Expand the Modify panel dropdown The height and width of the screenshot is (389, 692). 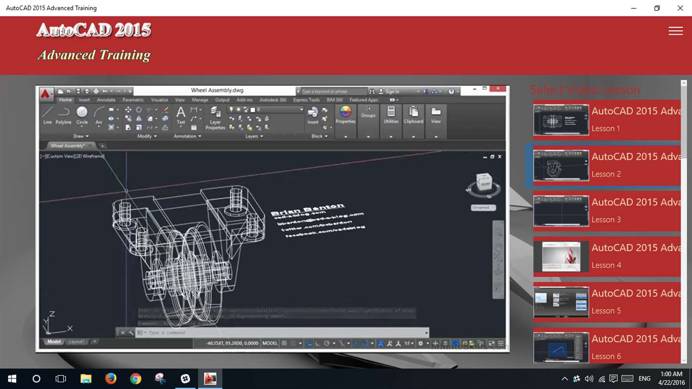(147, 136)
